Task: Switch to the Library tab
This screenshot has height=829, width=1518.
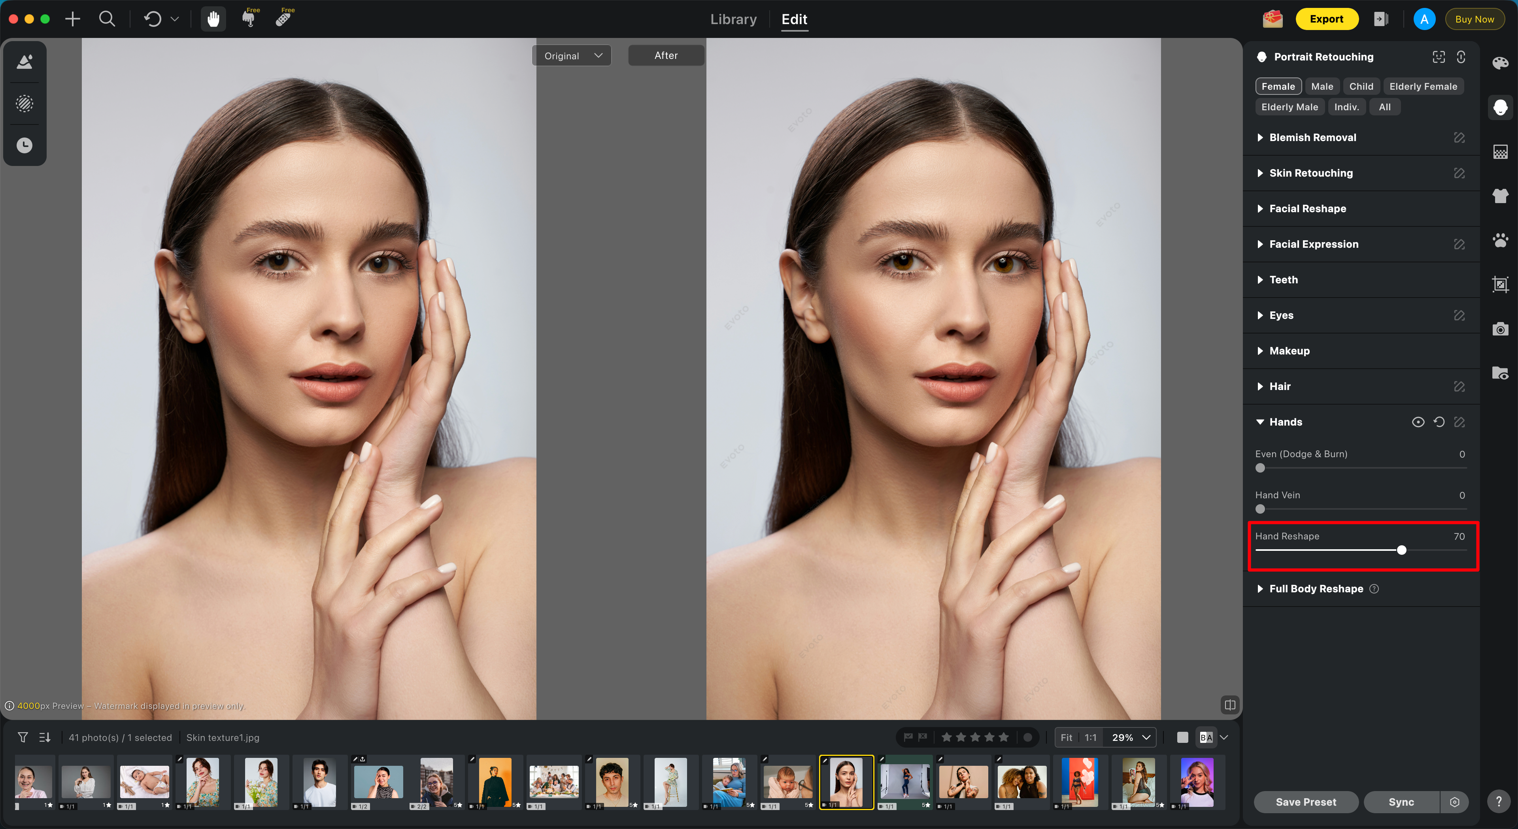Action: 733,19
